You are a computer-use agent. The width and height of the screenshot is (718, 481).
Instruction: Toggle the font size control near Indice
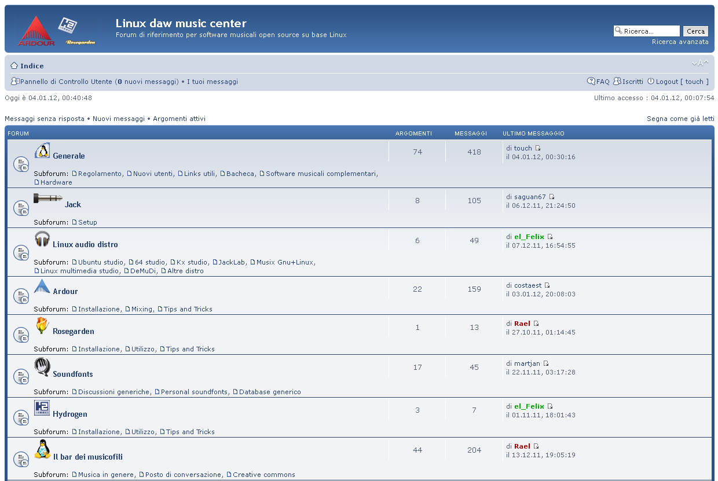700,63
